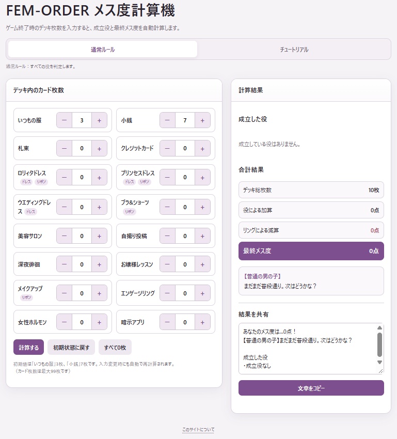
Task: Open このサイトについて link
Action: click(x=198, y=430)
